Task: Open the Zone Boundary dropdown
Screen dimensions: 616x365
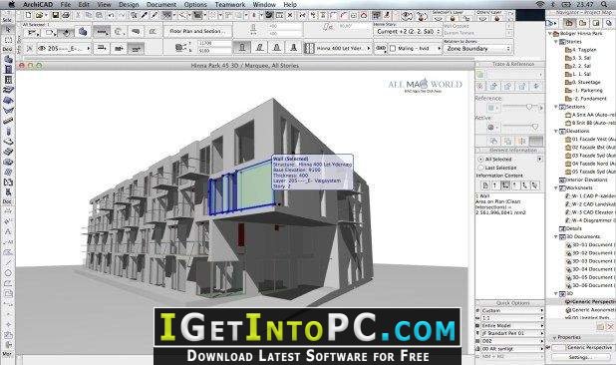Action: (x=478, y=49)
